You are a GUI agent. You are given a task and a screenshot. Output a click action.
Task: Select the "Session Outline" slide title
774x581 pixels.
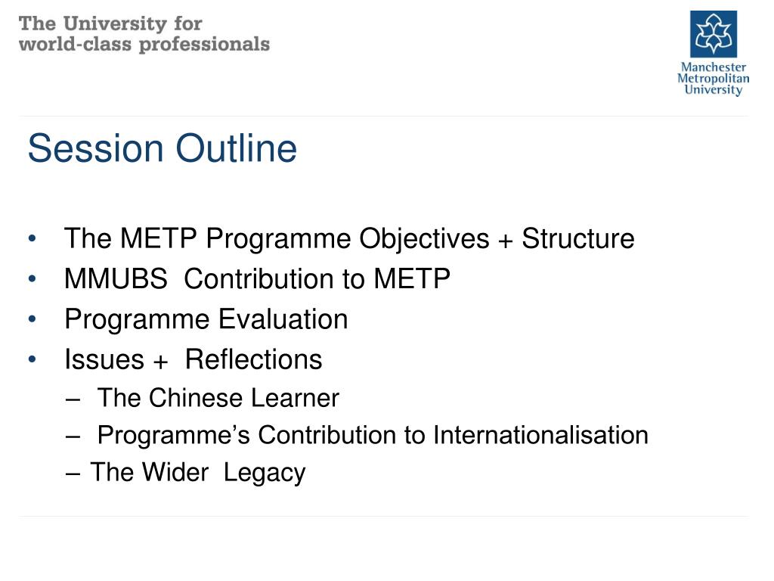click(x=163, y=148)
